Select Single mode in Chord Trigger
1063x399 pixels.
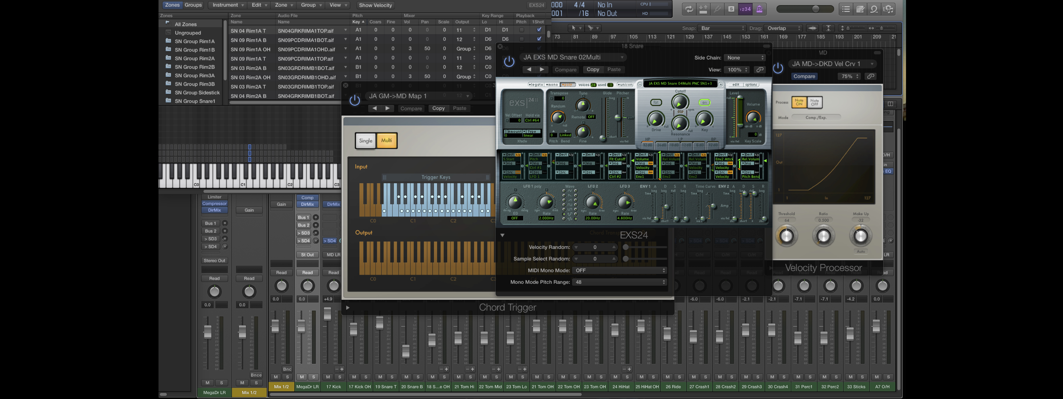click(365, 141)
